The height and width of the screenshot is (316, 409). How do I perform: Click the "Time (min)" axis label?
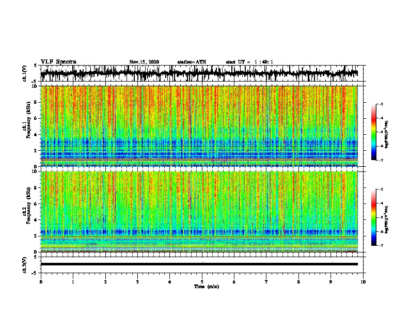point(207,287)
